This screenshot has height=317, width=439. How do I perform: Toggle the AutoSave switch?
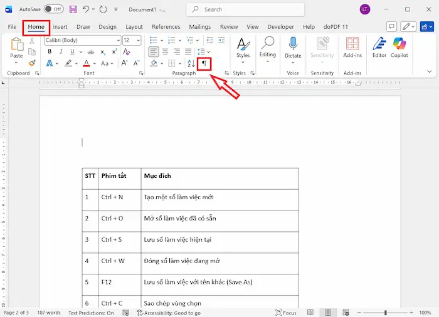point(53,9)
